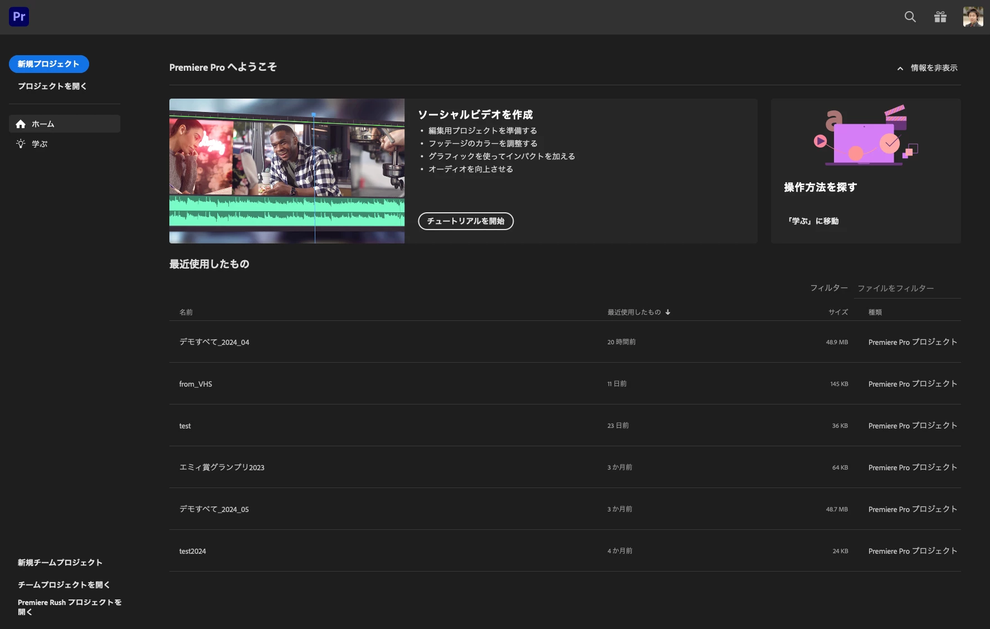Sort by the 最近使用したもの column header

(x=634, y=312)
